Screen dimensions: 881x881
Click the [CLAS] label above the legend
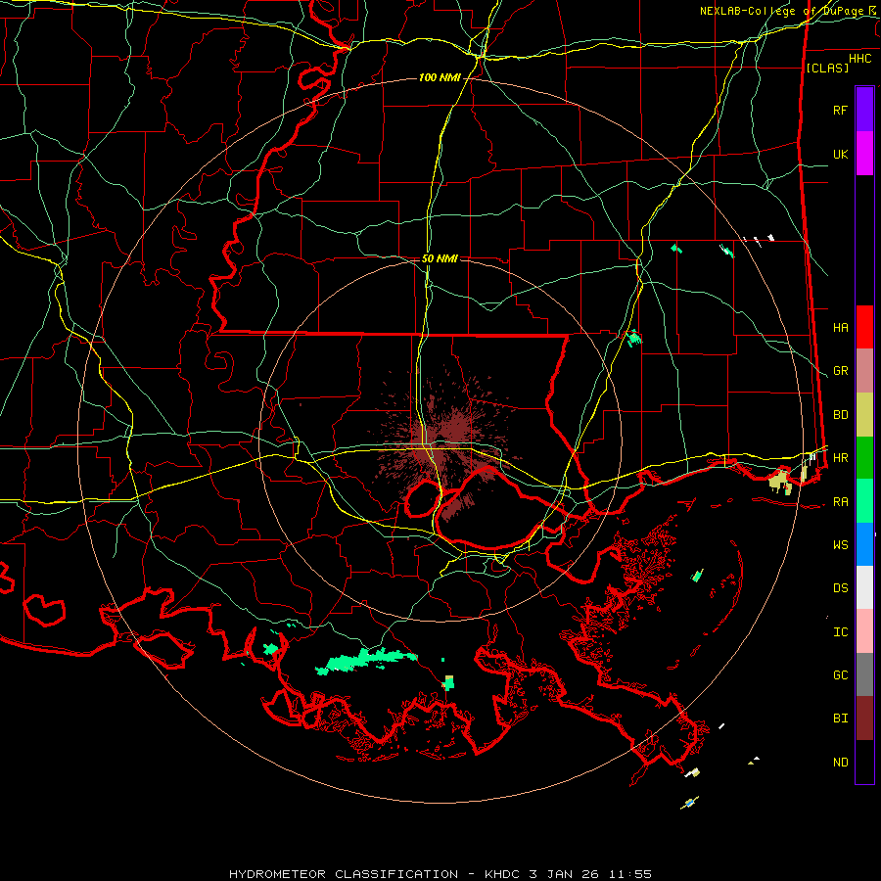(x=827, y=68)
